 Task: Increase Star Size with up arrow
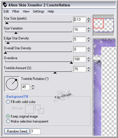pyautogui.click(x=88, y=18)
